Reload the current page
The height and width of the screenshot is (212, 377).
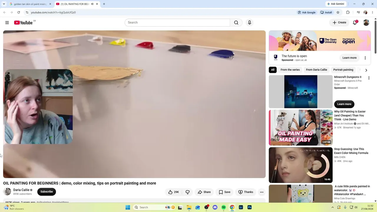(19, 12)
